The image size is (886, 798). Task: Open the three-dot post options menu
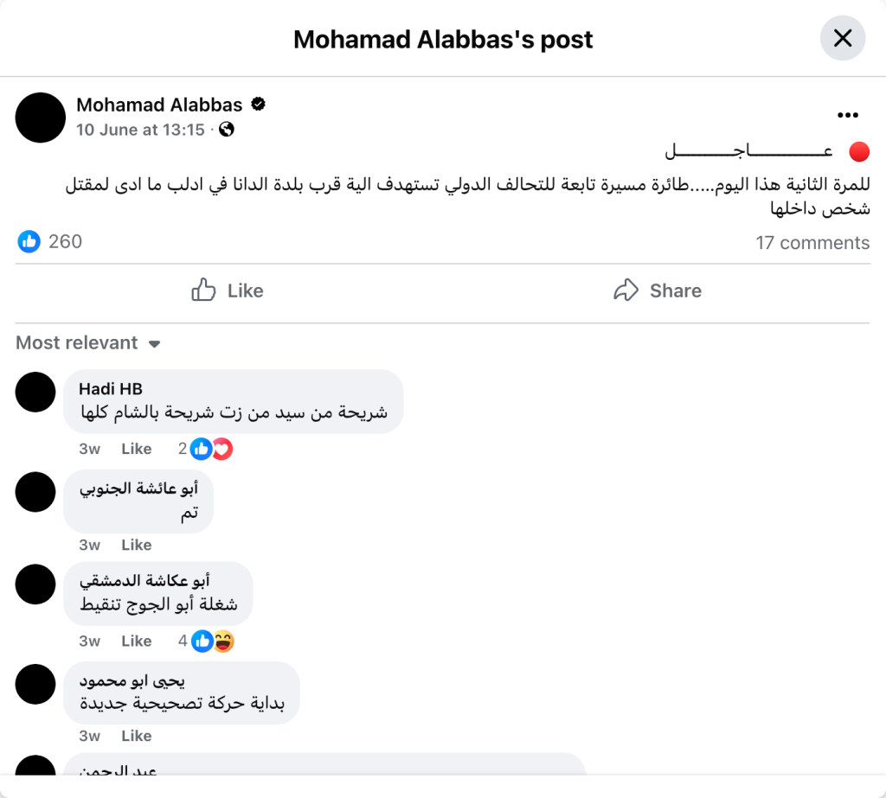847,115
